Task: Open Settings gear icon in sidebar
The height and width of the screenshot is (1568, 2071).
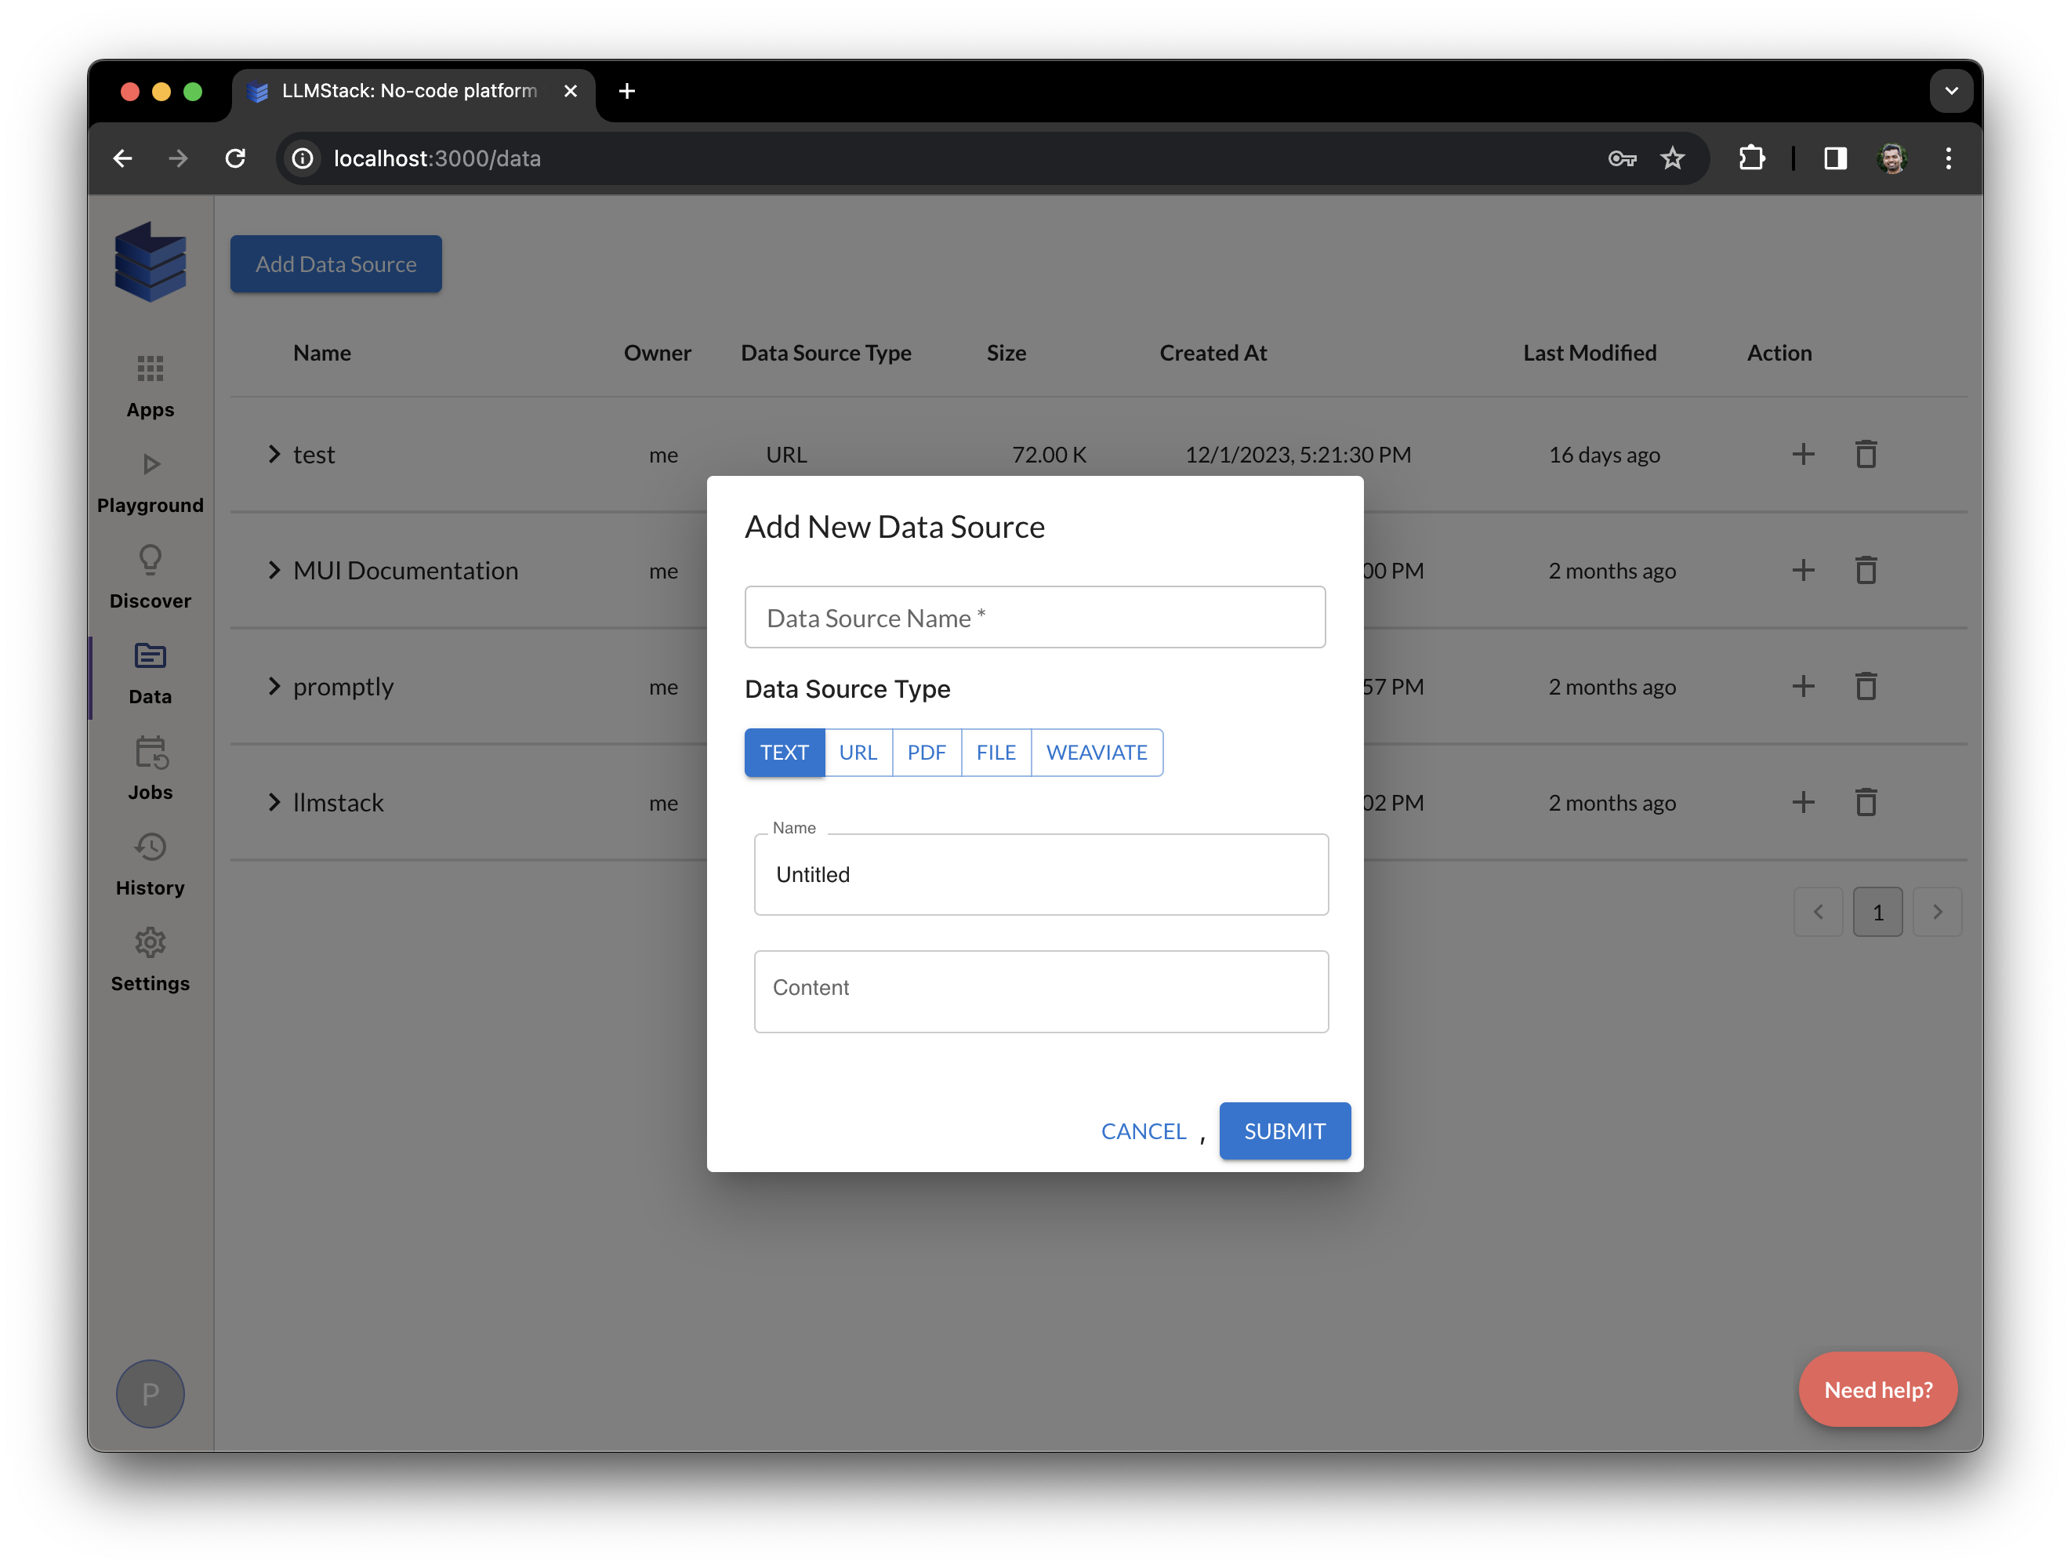Action: (x=150, y=942)
